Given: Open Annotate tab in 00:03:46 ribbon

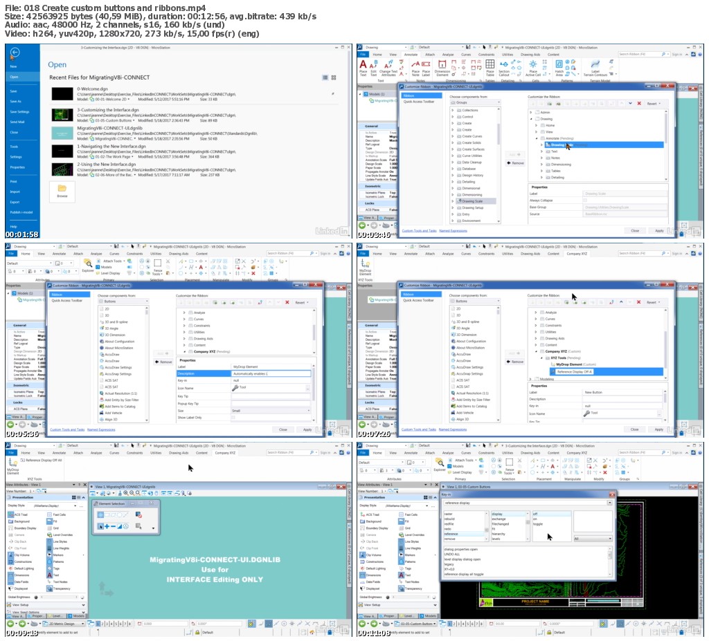Looking at the screenshot, I should [x=411, y=54].
